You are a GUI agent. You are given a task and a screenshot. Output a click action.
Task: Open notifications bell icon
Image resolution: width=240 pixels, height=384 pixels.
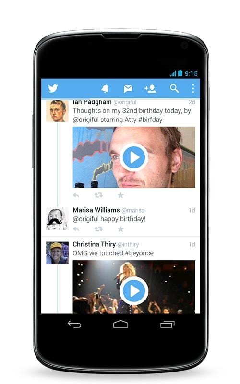105,89
